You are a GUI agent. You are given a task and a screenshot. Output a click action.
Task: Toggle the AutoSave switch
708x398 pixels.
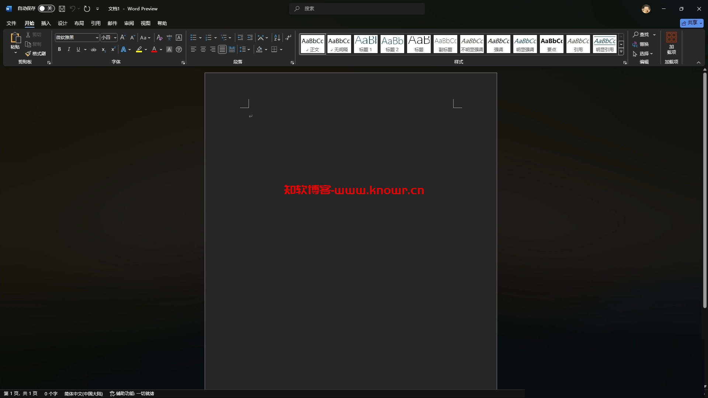[46, 8]
